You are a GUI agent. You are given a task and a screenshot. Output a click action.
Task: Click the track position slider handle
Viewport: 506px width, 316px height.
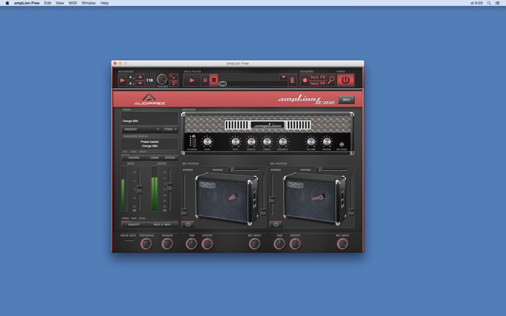223,83
